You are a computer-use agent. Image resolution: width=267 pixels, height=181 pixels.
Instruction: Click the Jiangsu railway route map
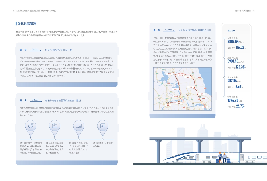click(183, 87)
